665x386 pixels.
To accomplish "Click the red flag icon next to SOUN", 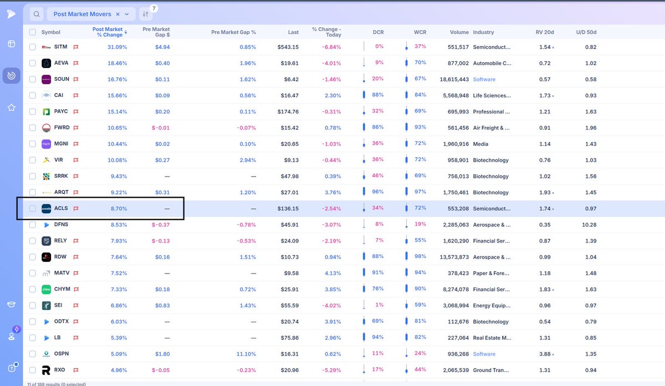I will 76,79.
